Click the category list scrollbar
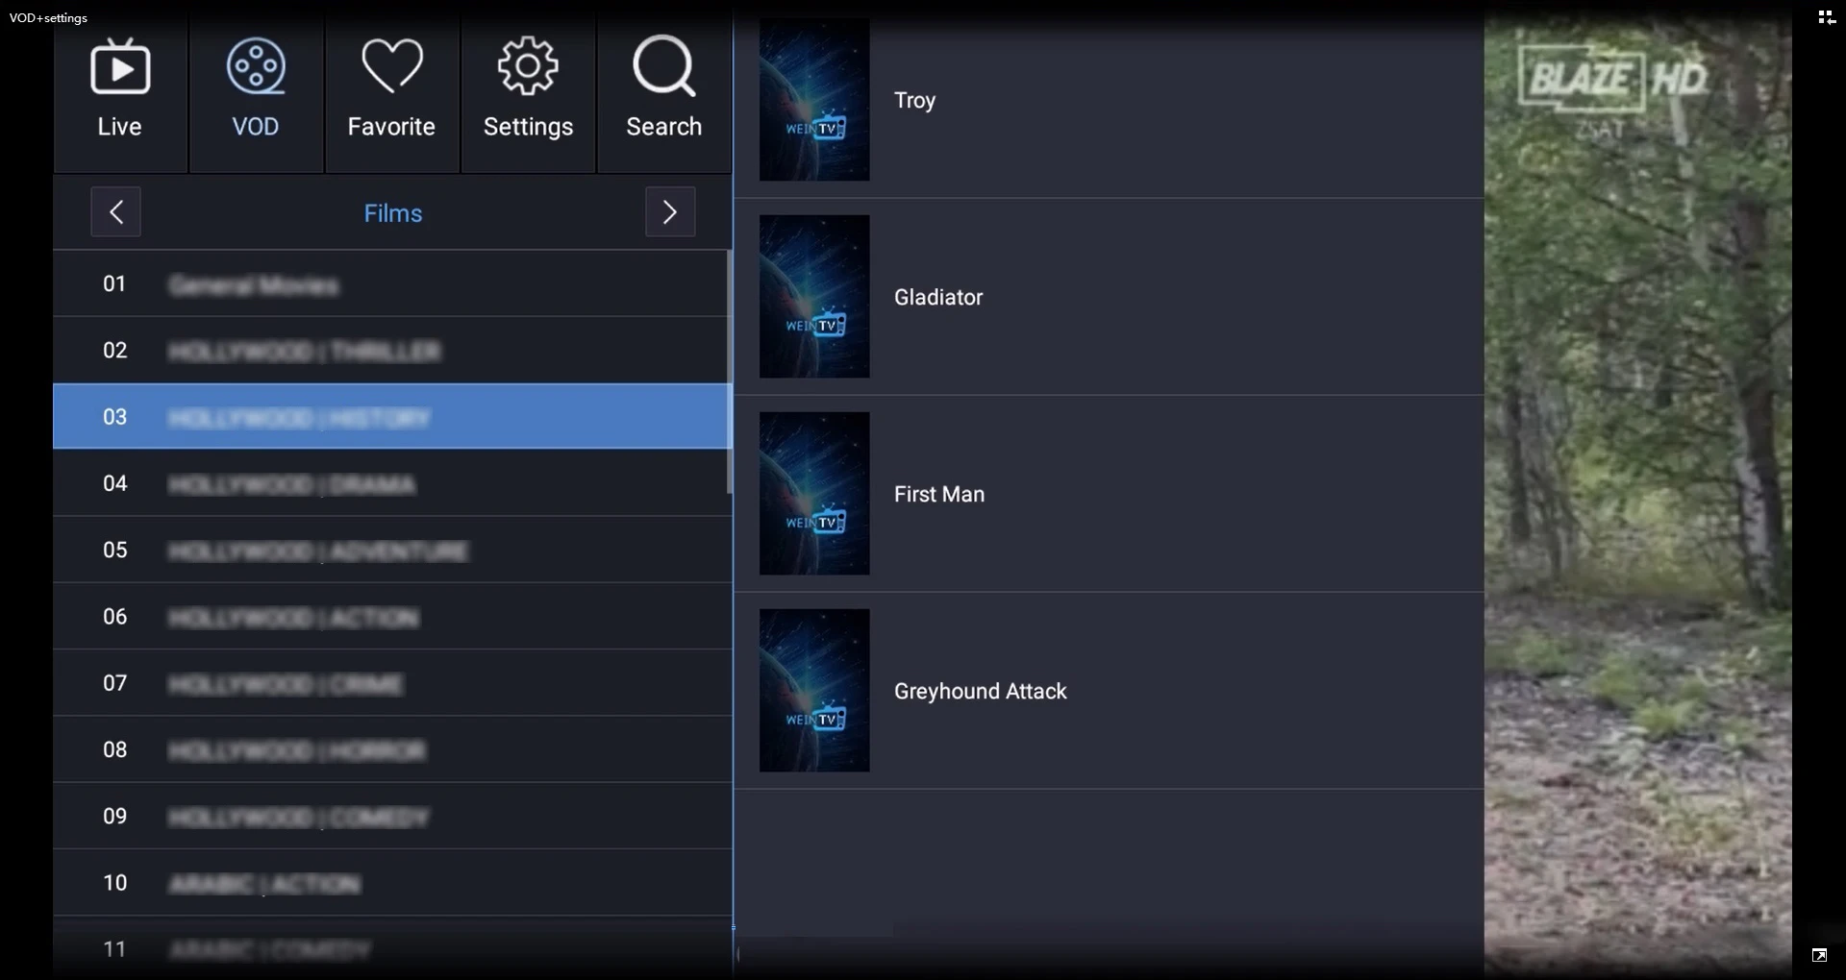The image size is (1846, 980). coord(730,373)
